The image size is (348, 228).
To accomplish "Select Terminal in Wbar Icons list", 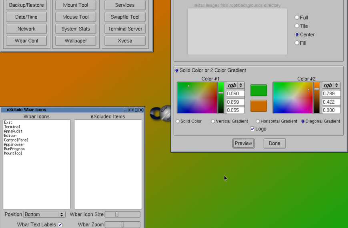I will (12, 127).
